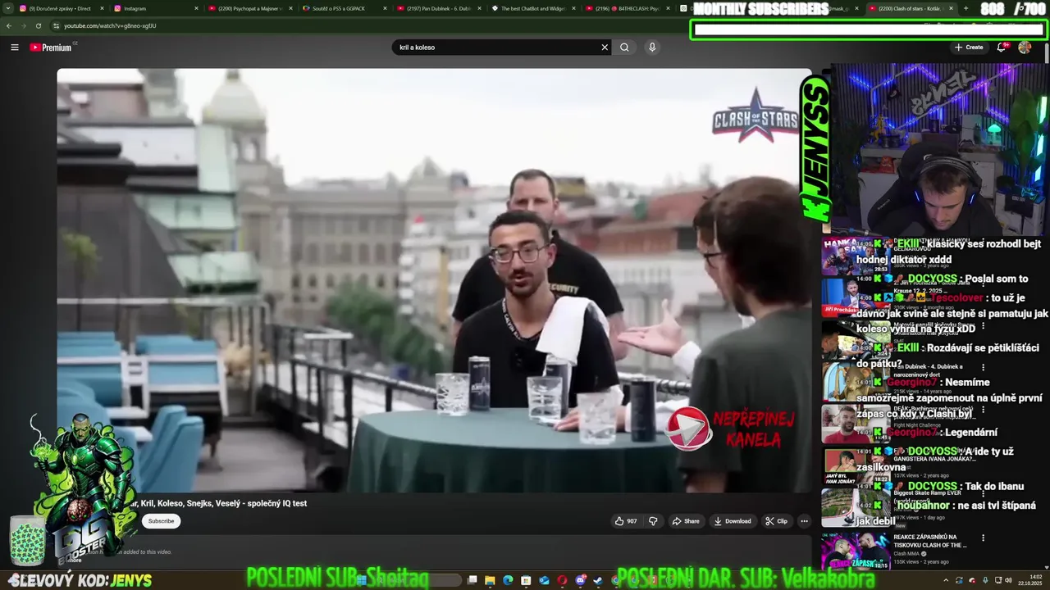Open 'Jaký byl Ivan Jonák' thumbnail
The image size is (1050, 590).
point(856,465)
